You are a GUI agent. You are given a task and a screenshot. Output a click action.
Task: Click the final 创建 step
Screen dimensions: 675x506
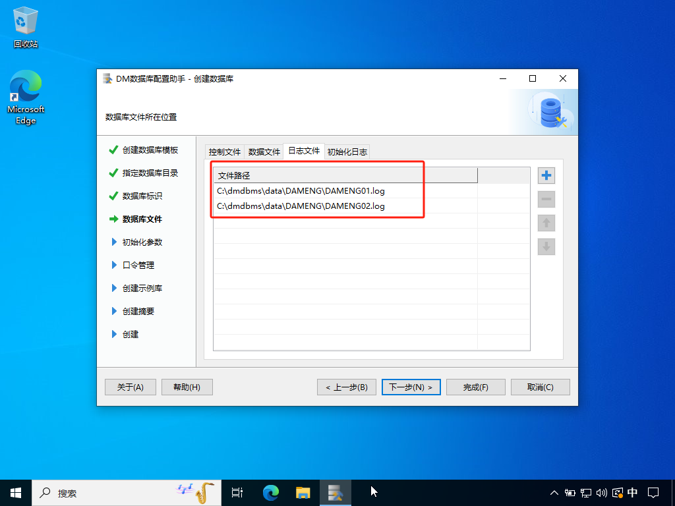pos(131,334)
